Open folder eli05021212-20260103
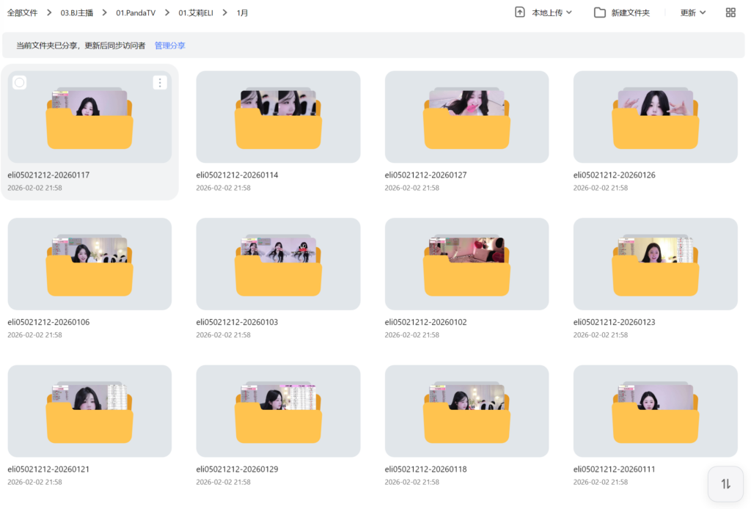 278,264
